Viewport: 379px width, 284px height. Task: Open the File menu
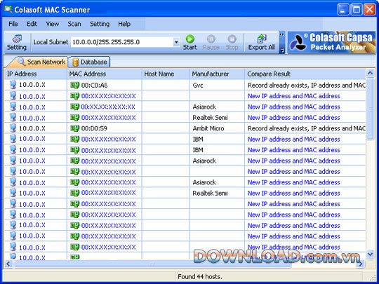pos(13,24)
